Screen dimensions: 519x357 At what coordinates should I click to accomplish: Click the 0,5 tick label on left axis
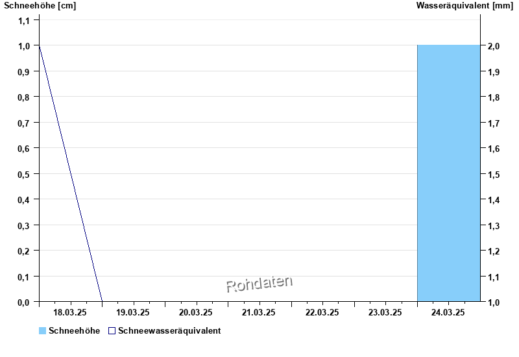click(x=24, y=174)
